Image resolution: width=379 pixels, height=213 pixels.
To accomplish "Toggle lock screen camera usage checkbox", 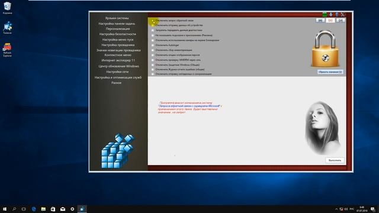I will 153,40.
